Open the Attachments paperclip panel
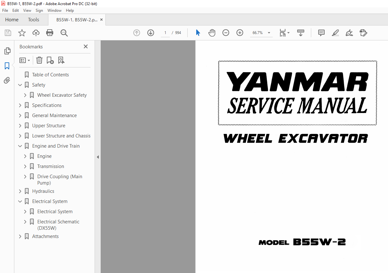The height and width of the screenshot is (273, 388). (7, 80)
